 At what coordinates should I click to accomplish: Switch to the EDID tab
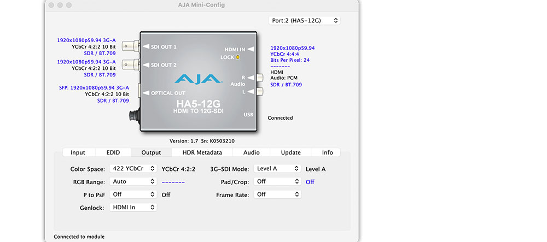pos(113,152)
